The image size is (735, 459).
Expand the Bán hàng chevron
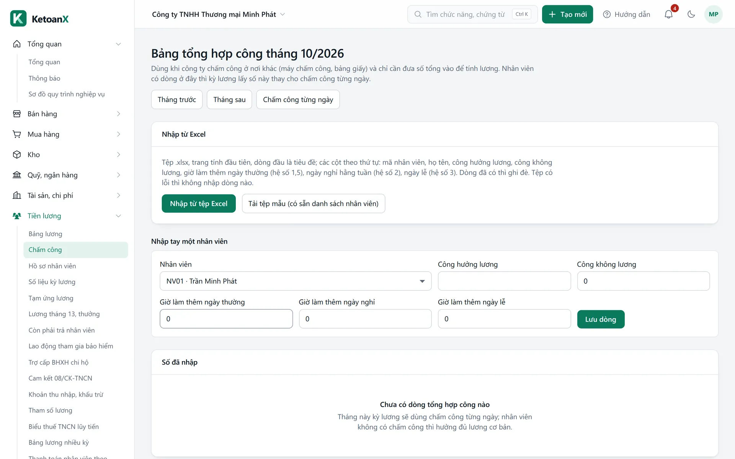pos(118,114)
